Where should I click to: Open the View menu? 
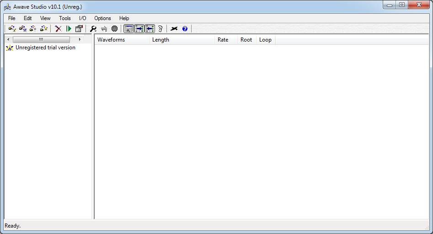point(45,18)
